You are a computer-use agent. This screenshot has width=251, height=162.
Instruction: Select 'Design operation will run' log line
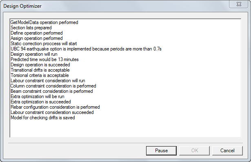34,54
